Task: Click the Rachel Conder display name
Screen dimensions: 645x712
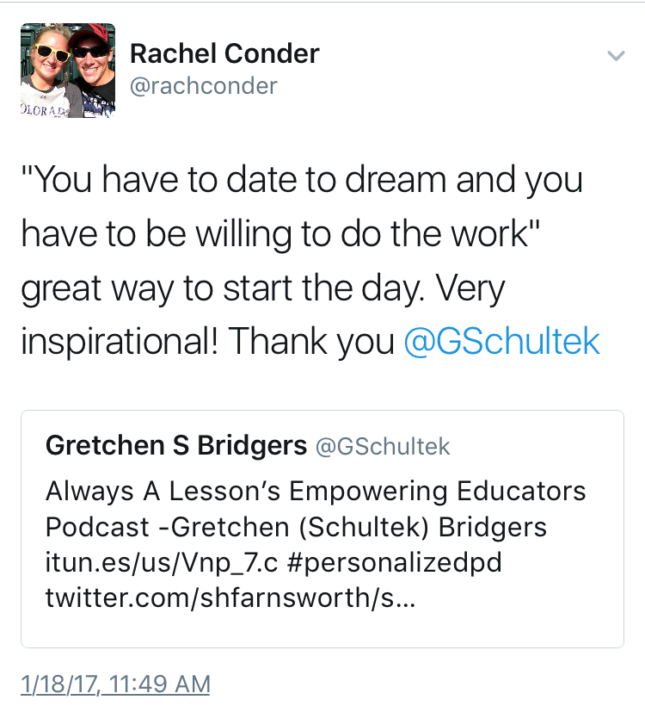Action: (224, 53)
